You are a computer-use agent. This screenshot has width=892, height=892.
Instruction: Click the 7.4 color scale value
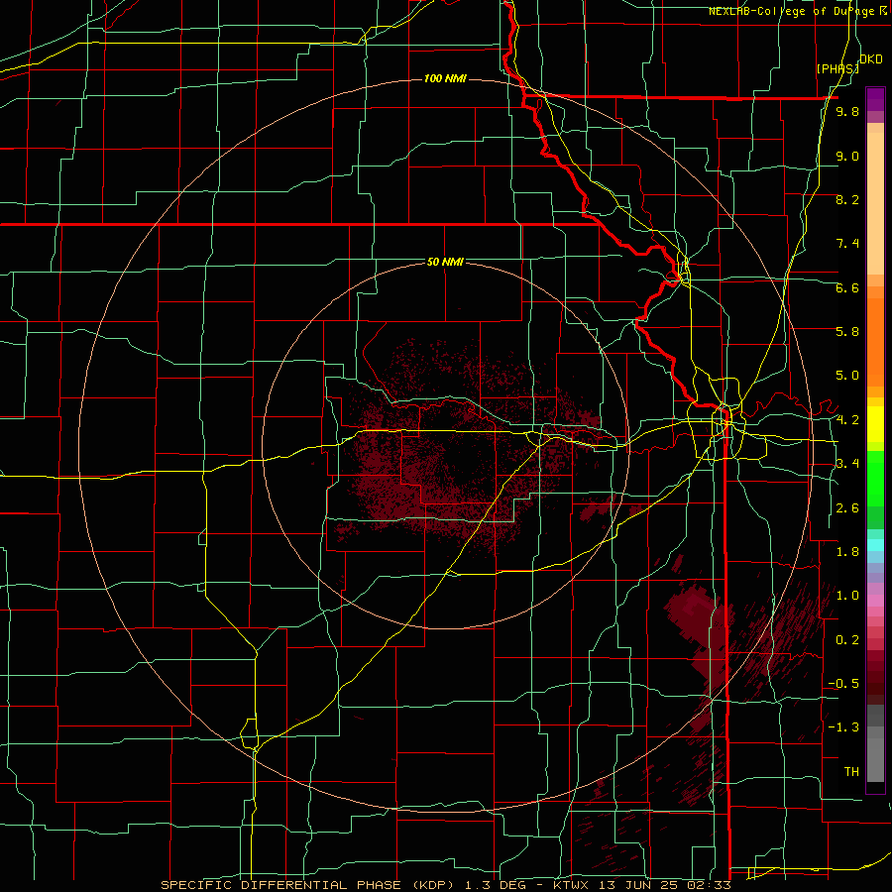point(847,244)
